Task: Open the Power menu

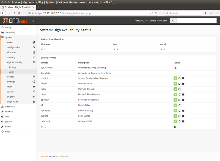Action: (x=18, y=127)
